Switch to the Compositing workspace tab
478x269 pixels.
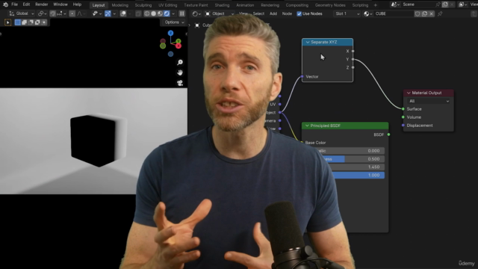[297, 5]
